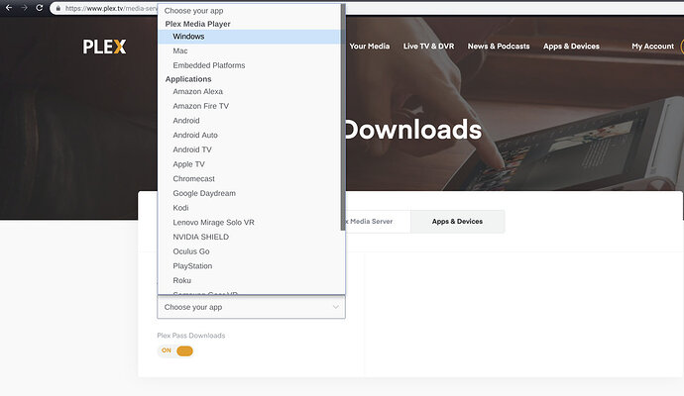This screenshot has width=684, height=396.
Task: Open Live TV & DVR nav item
Action: click(428, 47)
